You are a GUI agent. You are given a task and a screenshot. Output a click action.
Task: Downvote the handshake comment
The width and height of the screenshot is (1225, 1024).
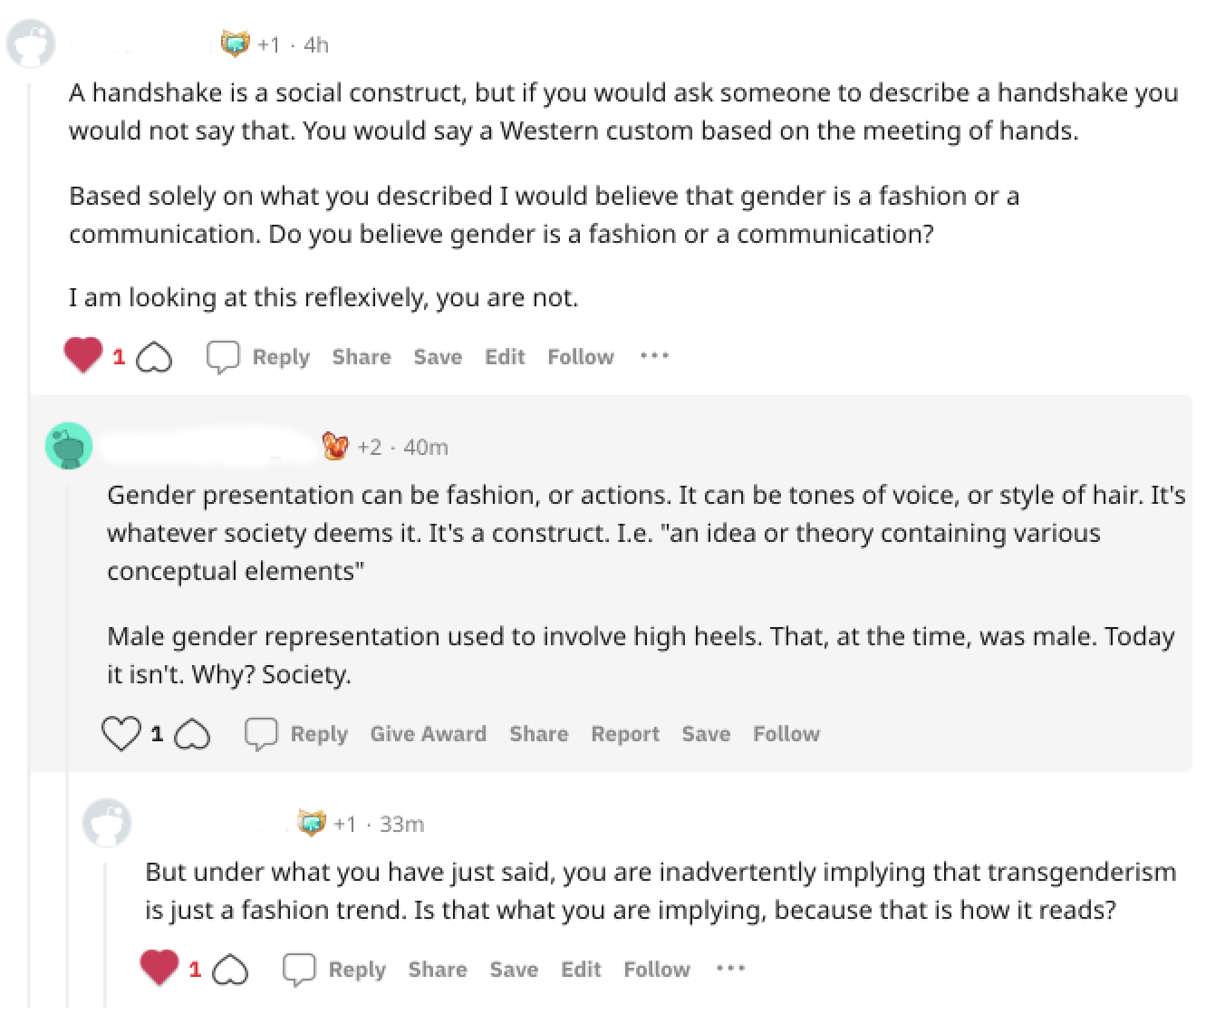point(155,358)
